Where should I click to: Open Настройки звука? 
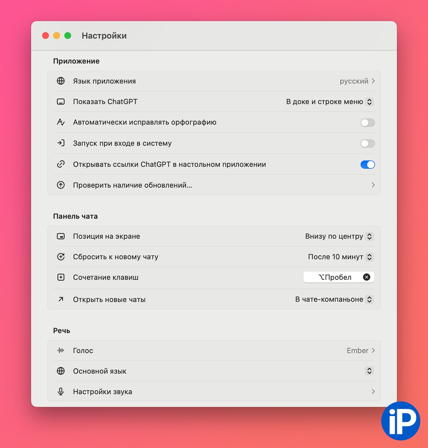214,392
